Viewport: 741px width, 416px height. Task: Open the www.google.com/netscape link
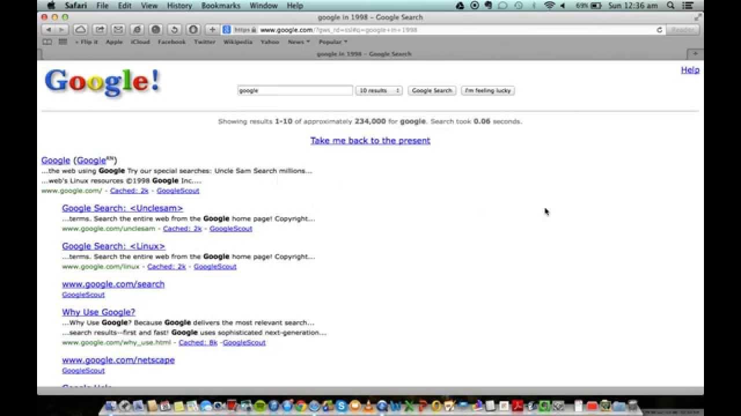point(118,360)
